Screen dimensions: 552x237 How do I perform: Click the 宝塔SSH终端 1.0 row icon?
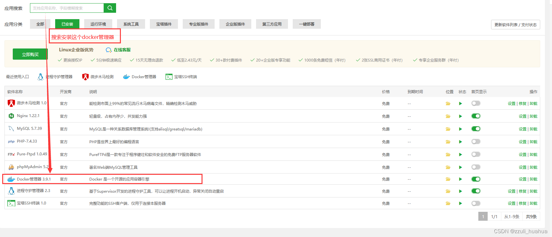[x=11, y=203]
